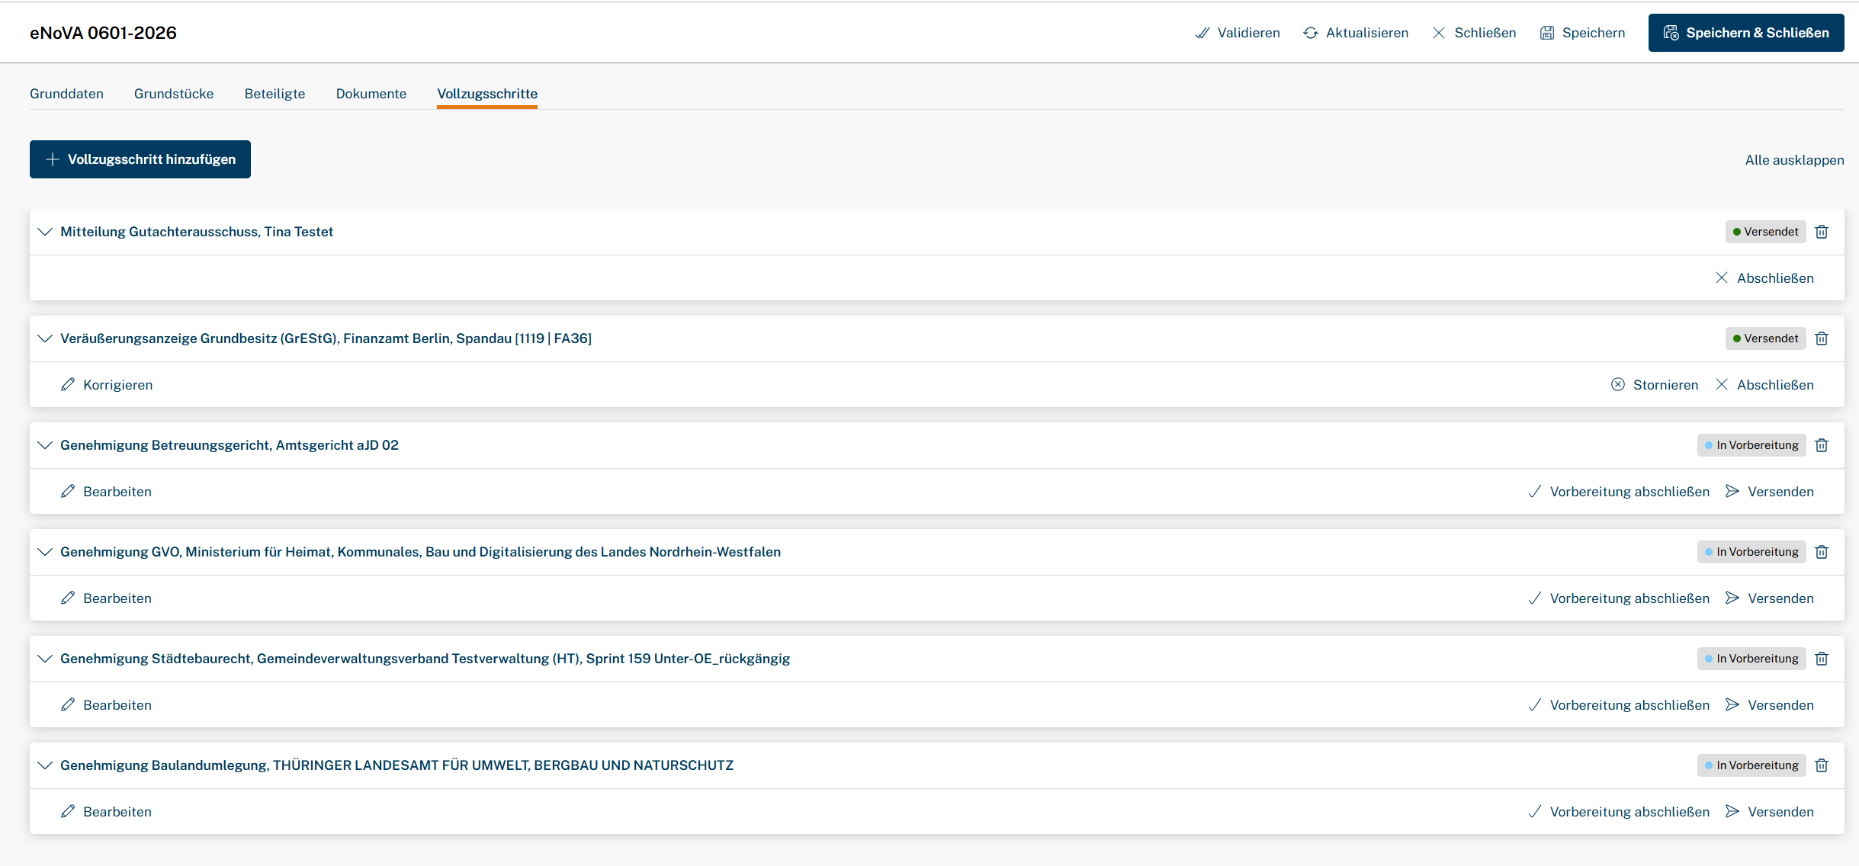Viewport: 1859px width, 866px height.
Task: Click Vollzugsschritt hinzufügen button
Action: click(140, 159)
